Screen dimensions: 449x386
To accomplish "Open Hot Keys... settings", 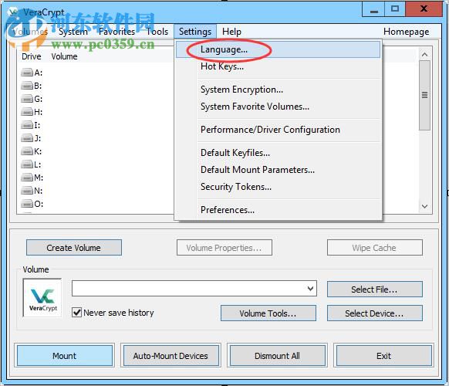I will point(278,66).
